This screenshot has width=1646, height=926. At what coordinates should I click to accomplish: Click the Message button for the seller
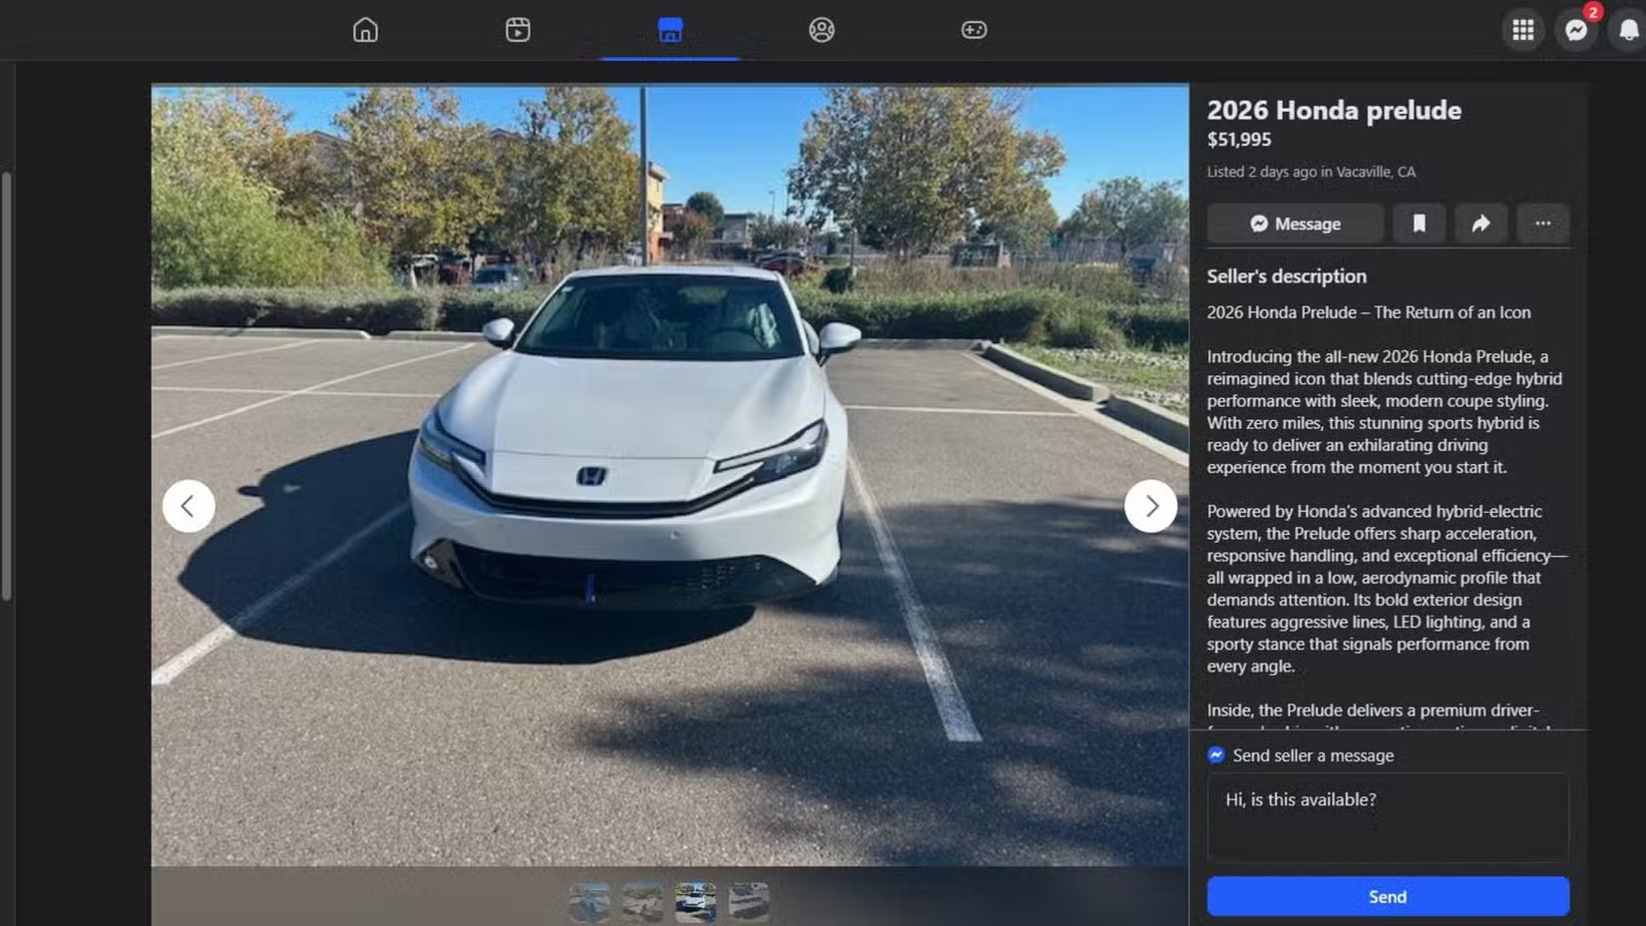[1295, 224]
